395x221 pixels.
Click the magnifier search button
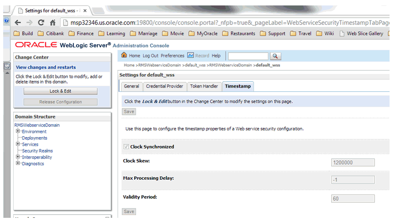275,56
